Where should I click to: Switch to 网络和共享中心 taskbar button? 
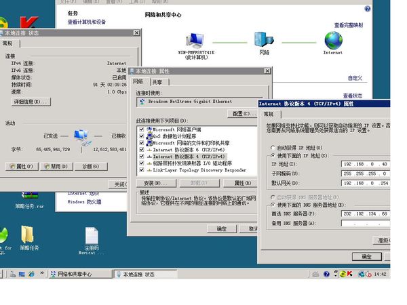[x=81, y=274]
